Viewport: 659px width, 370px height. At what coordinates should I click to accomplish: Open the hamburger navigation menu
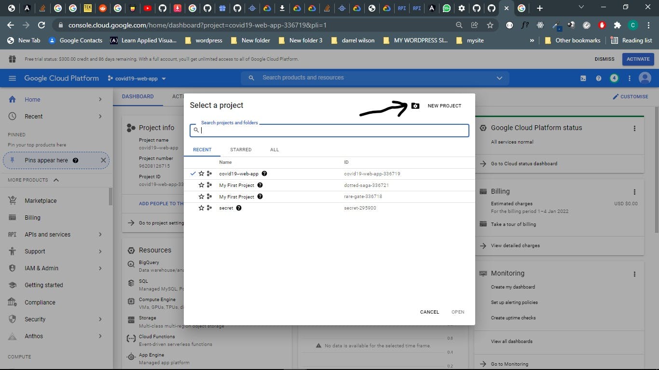(x=13, y=78)
